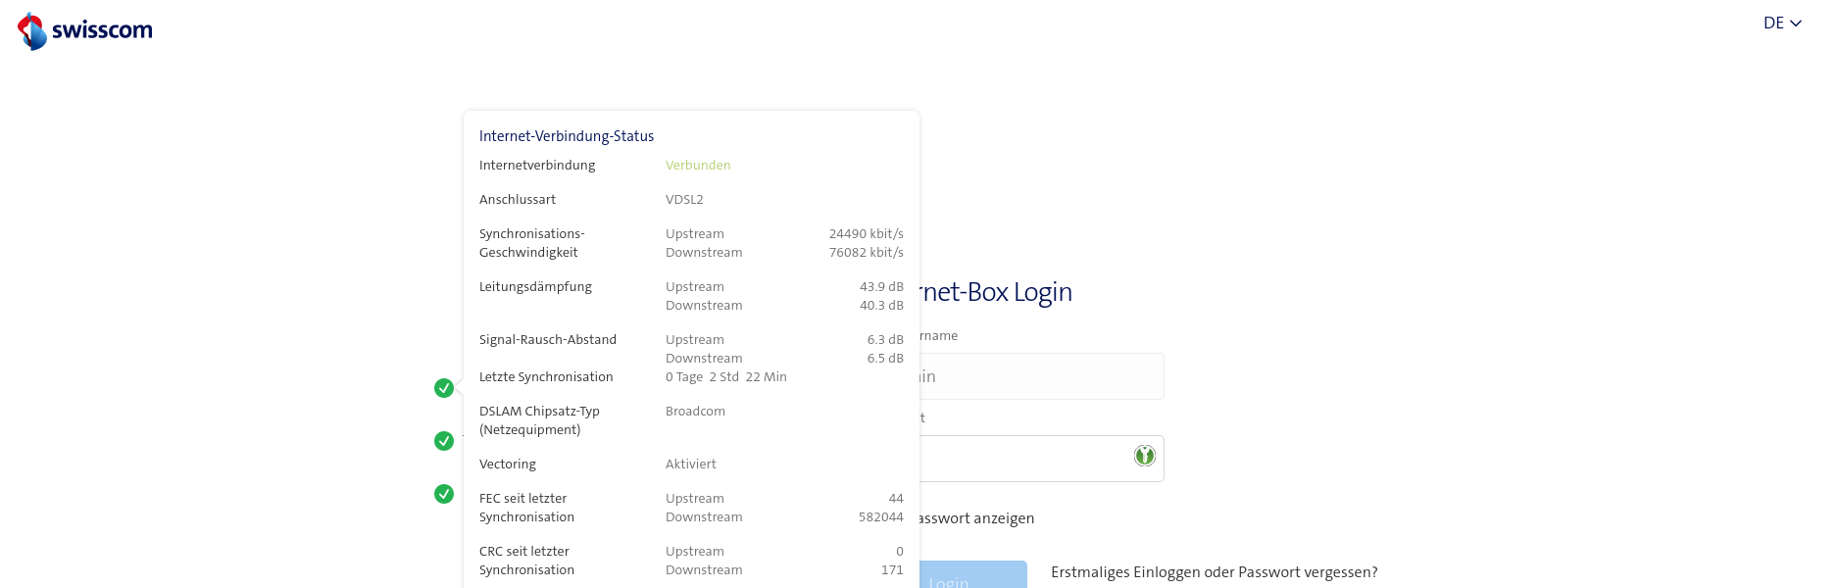Screen dimensions: 1837x588
Task: Click the chevron next to DE
Action: [x=1796, y=24]
